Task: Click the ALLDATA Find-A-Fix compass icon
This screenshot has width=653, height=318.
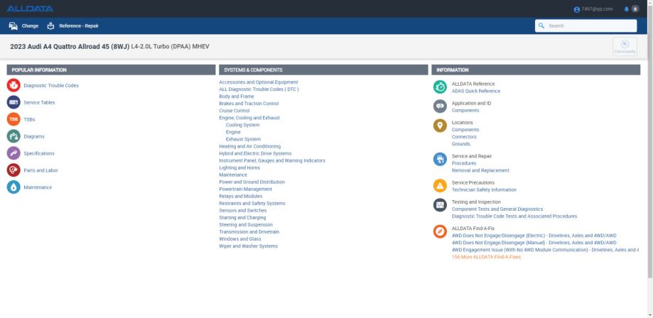Action: click(440, 231)
